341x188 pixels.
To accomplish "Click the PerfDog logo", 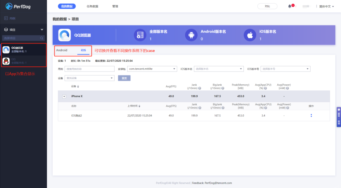I will click(x=18, y=6).
